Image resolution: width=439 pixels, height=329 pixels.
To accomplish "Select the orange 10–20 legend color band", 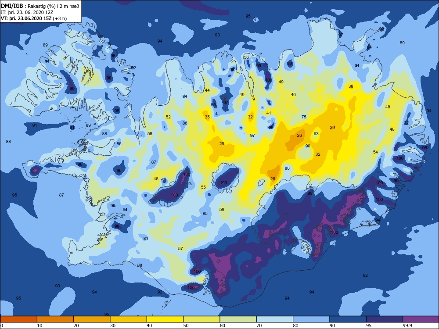I will click(55, 319).
